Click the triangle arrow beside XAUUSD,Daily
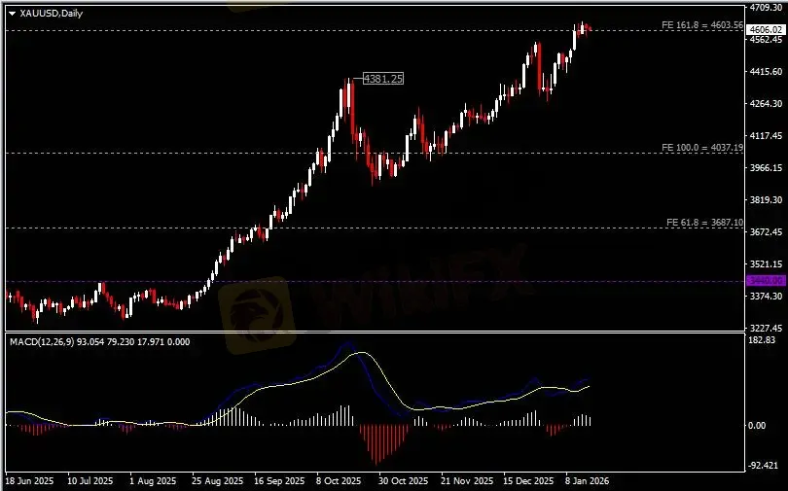 [x=12, y=14]
